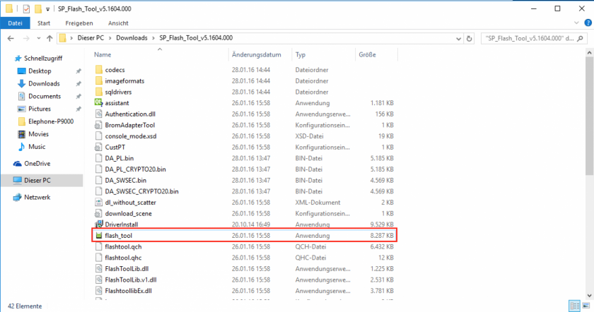Select the FlashToolLib.v1.dll file name
Image resolution: width=594 pixels, height=312 pixels.
coord(131,280)
